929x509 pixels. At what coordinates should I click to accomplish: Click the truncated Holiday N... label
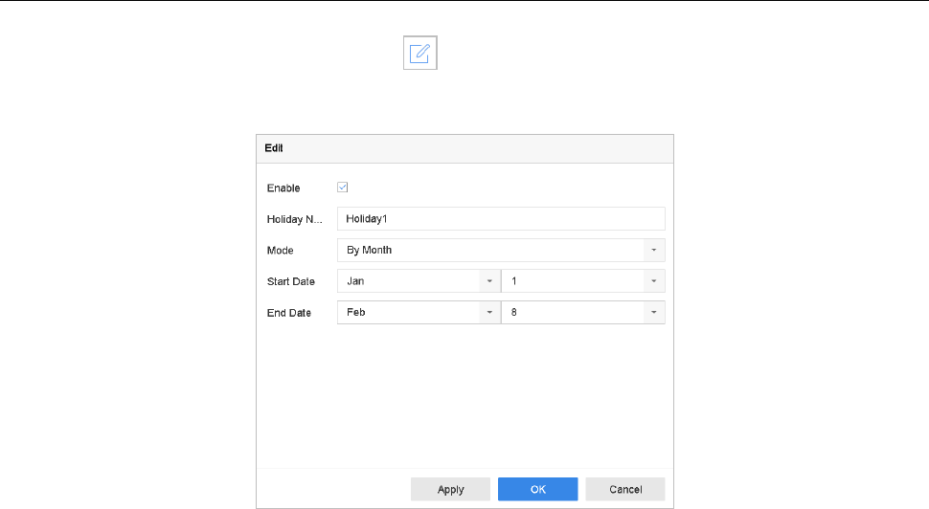[x=295, y=220]
